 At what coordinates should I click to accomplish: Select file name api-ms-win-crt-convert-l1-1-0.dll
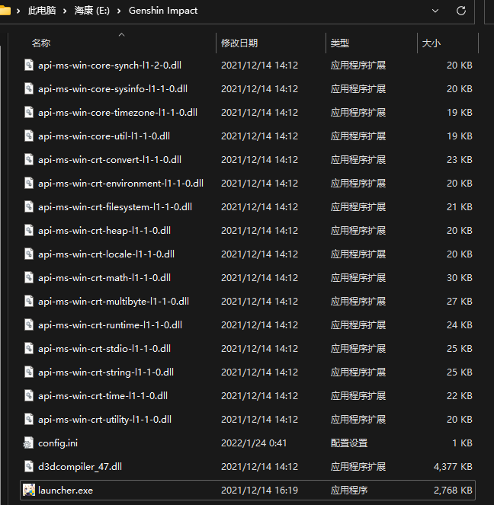[110, 160]
